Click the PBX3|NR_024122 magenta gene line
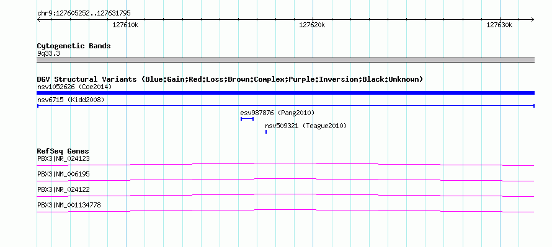The image size is (552, 247). (285, 195)
